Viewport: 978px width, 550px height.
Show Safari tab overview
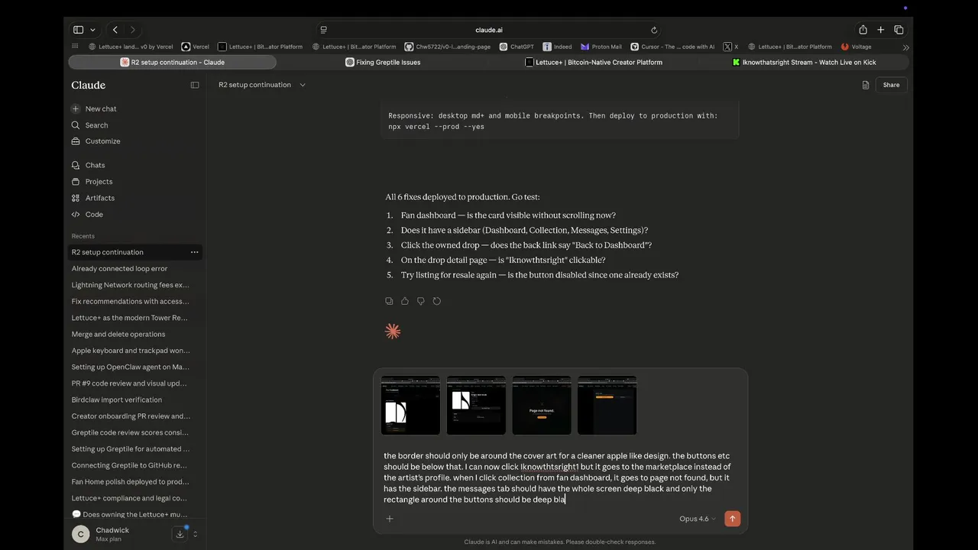pyautogui.click(x=899, y=30)
